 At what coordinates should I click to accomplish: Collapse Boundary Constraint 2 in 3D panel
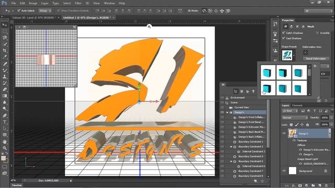[231, 147]
